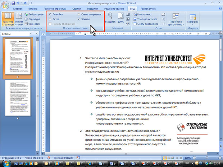Open the Эскизы pane dropdown arrow
223x167 pixels.
pos(31,34)
